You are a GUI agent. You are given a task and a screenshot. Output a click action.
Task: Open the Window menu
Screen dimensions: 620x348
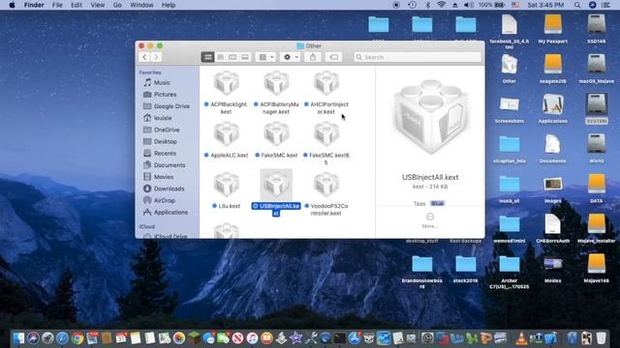[141, 5]
